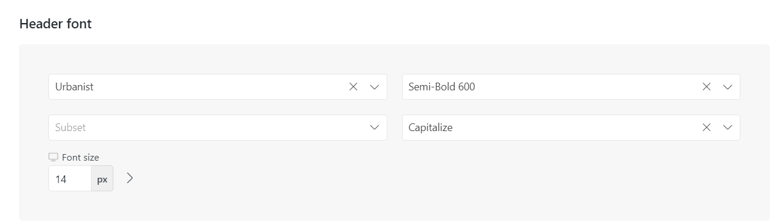Focus the font size field showing 14
777x222 pixels.
[70, 179]
